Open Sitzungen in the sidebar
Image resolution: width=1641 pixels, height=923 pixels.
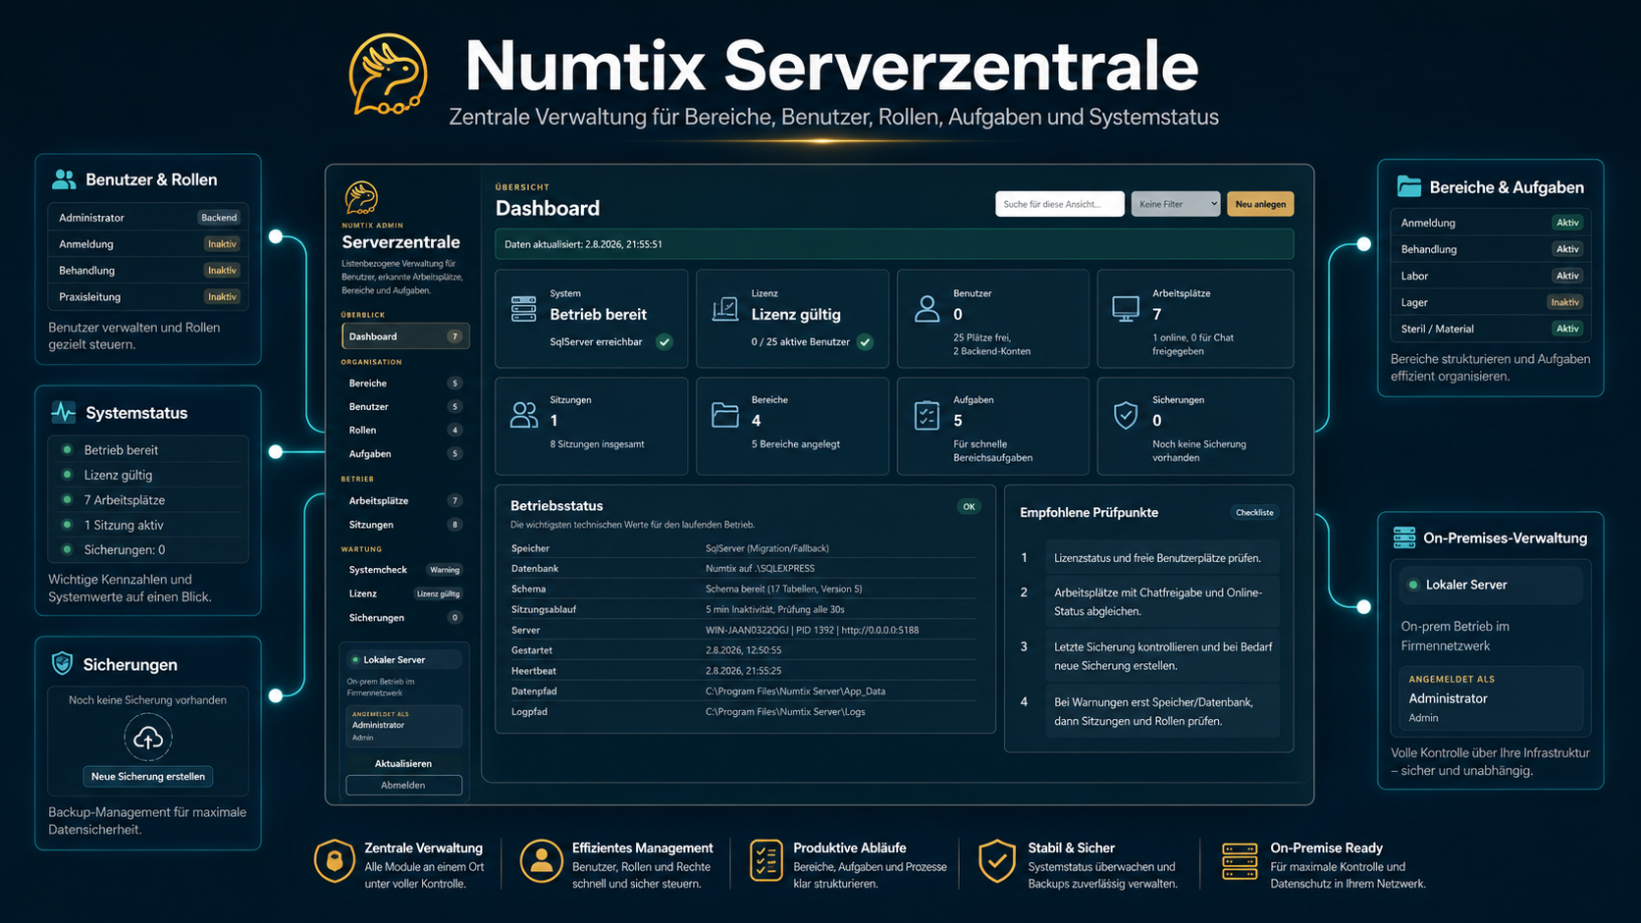pos(404,525)
